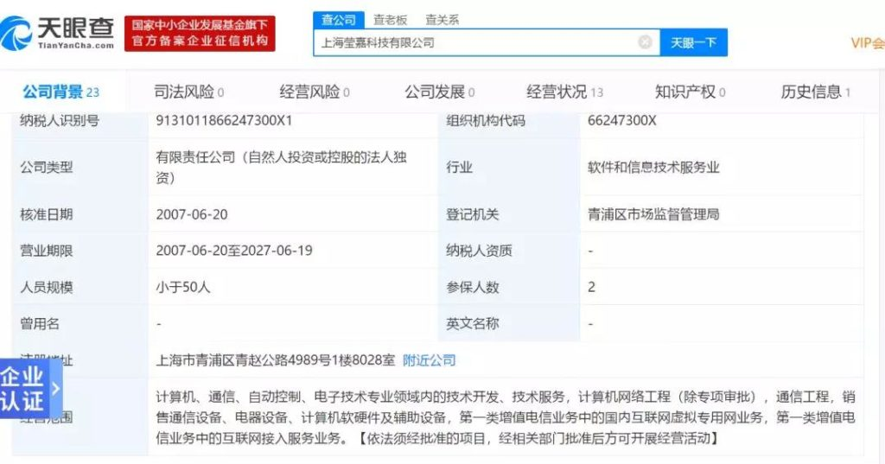The image size is (885, 464).
Task: Select the 历史信息 tab
Action: click(816, 92)
